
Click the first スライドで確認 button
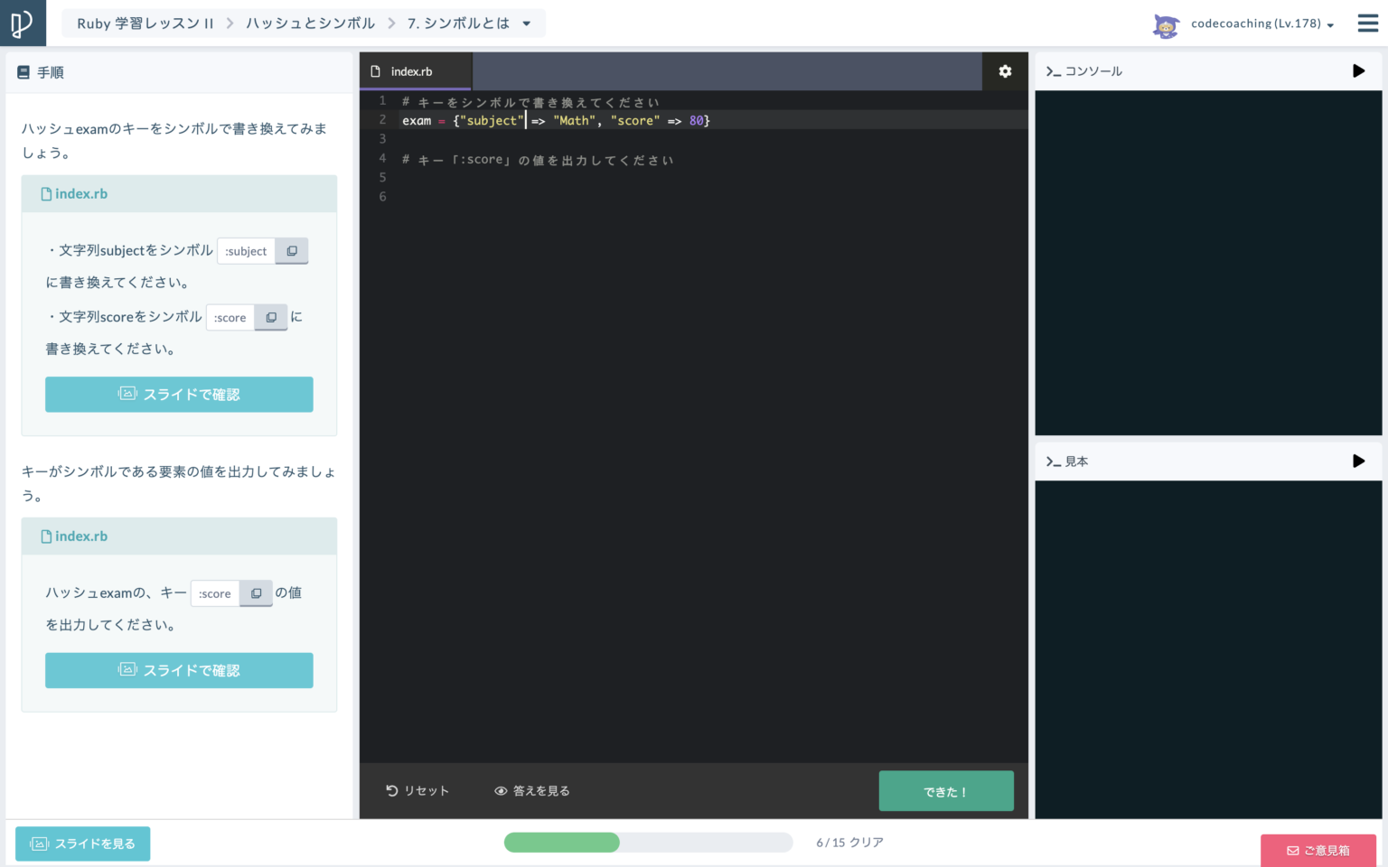pos(179,394)
